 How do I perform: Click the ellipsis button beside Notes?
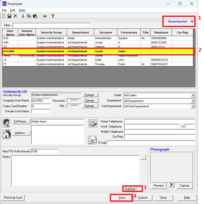click(143, 157)
